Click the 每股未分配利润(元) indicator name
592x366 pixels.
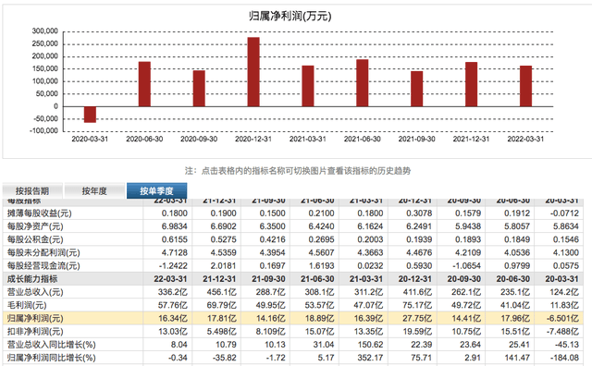click(x=43, y=252)
